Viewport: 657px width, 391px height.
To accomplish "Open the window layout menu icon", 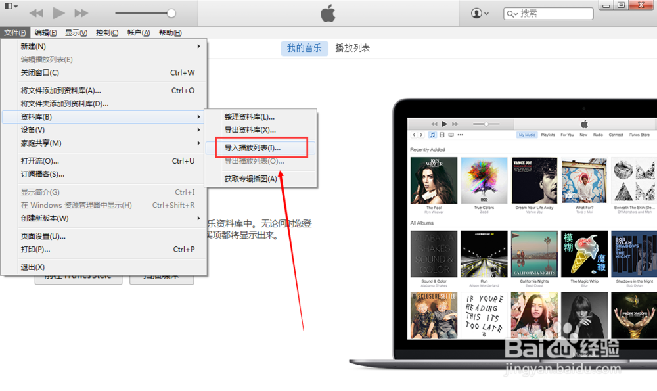I will (x=11, y=7).
